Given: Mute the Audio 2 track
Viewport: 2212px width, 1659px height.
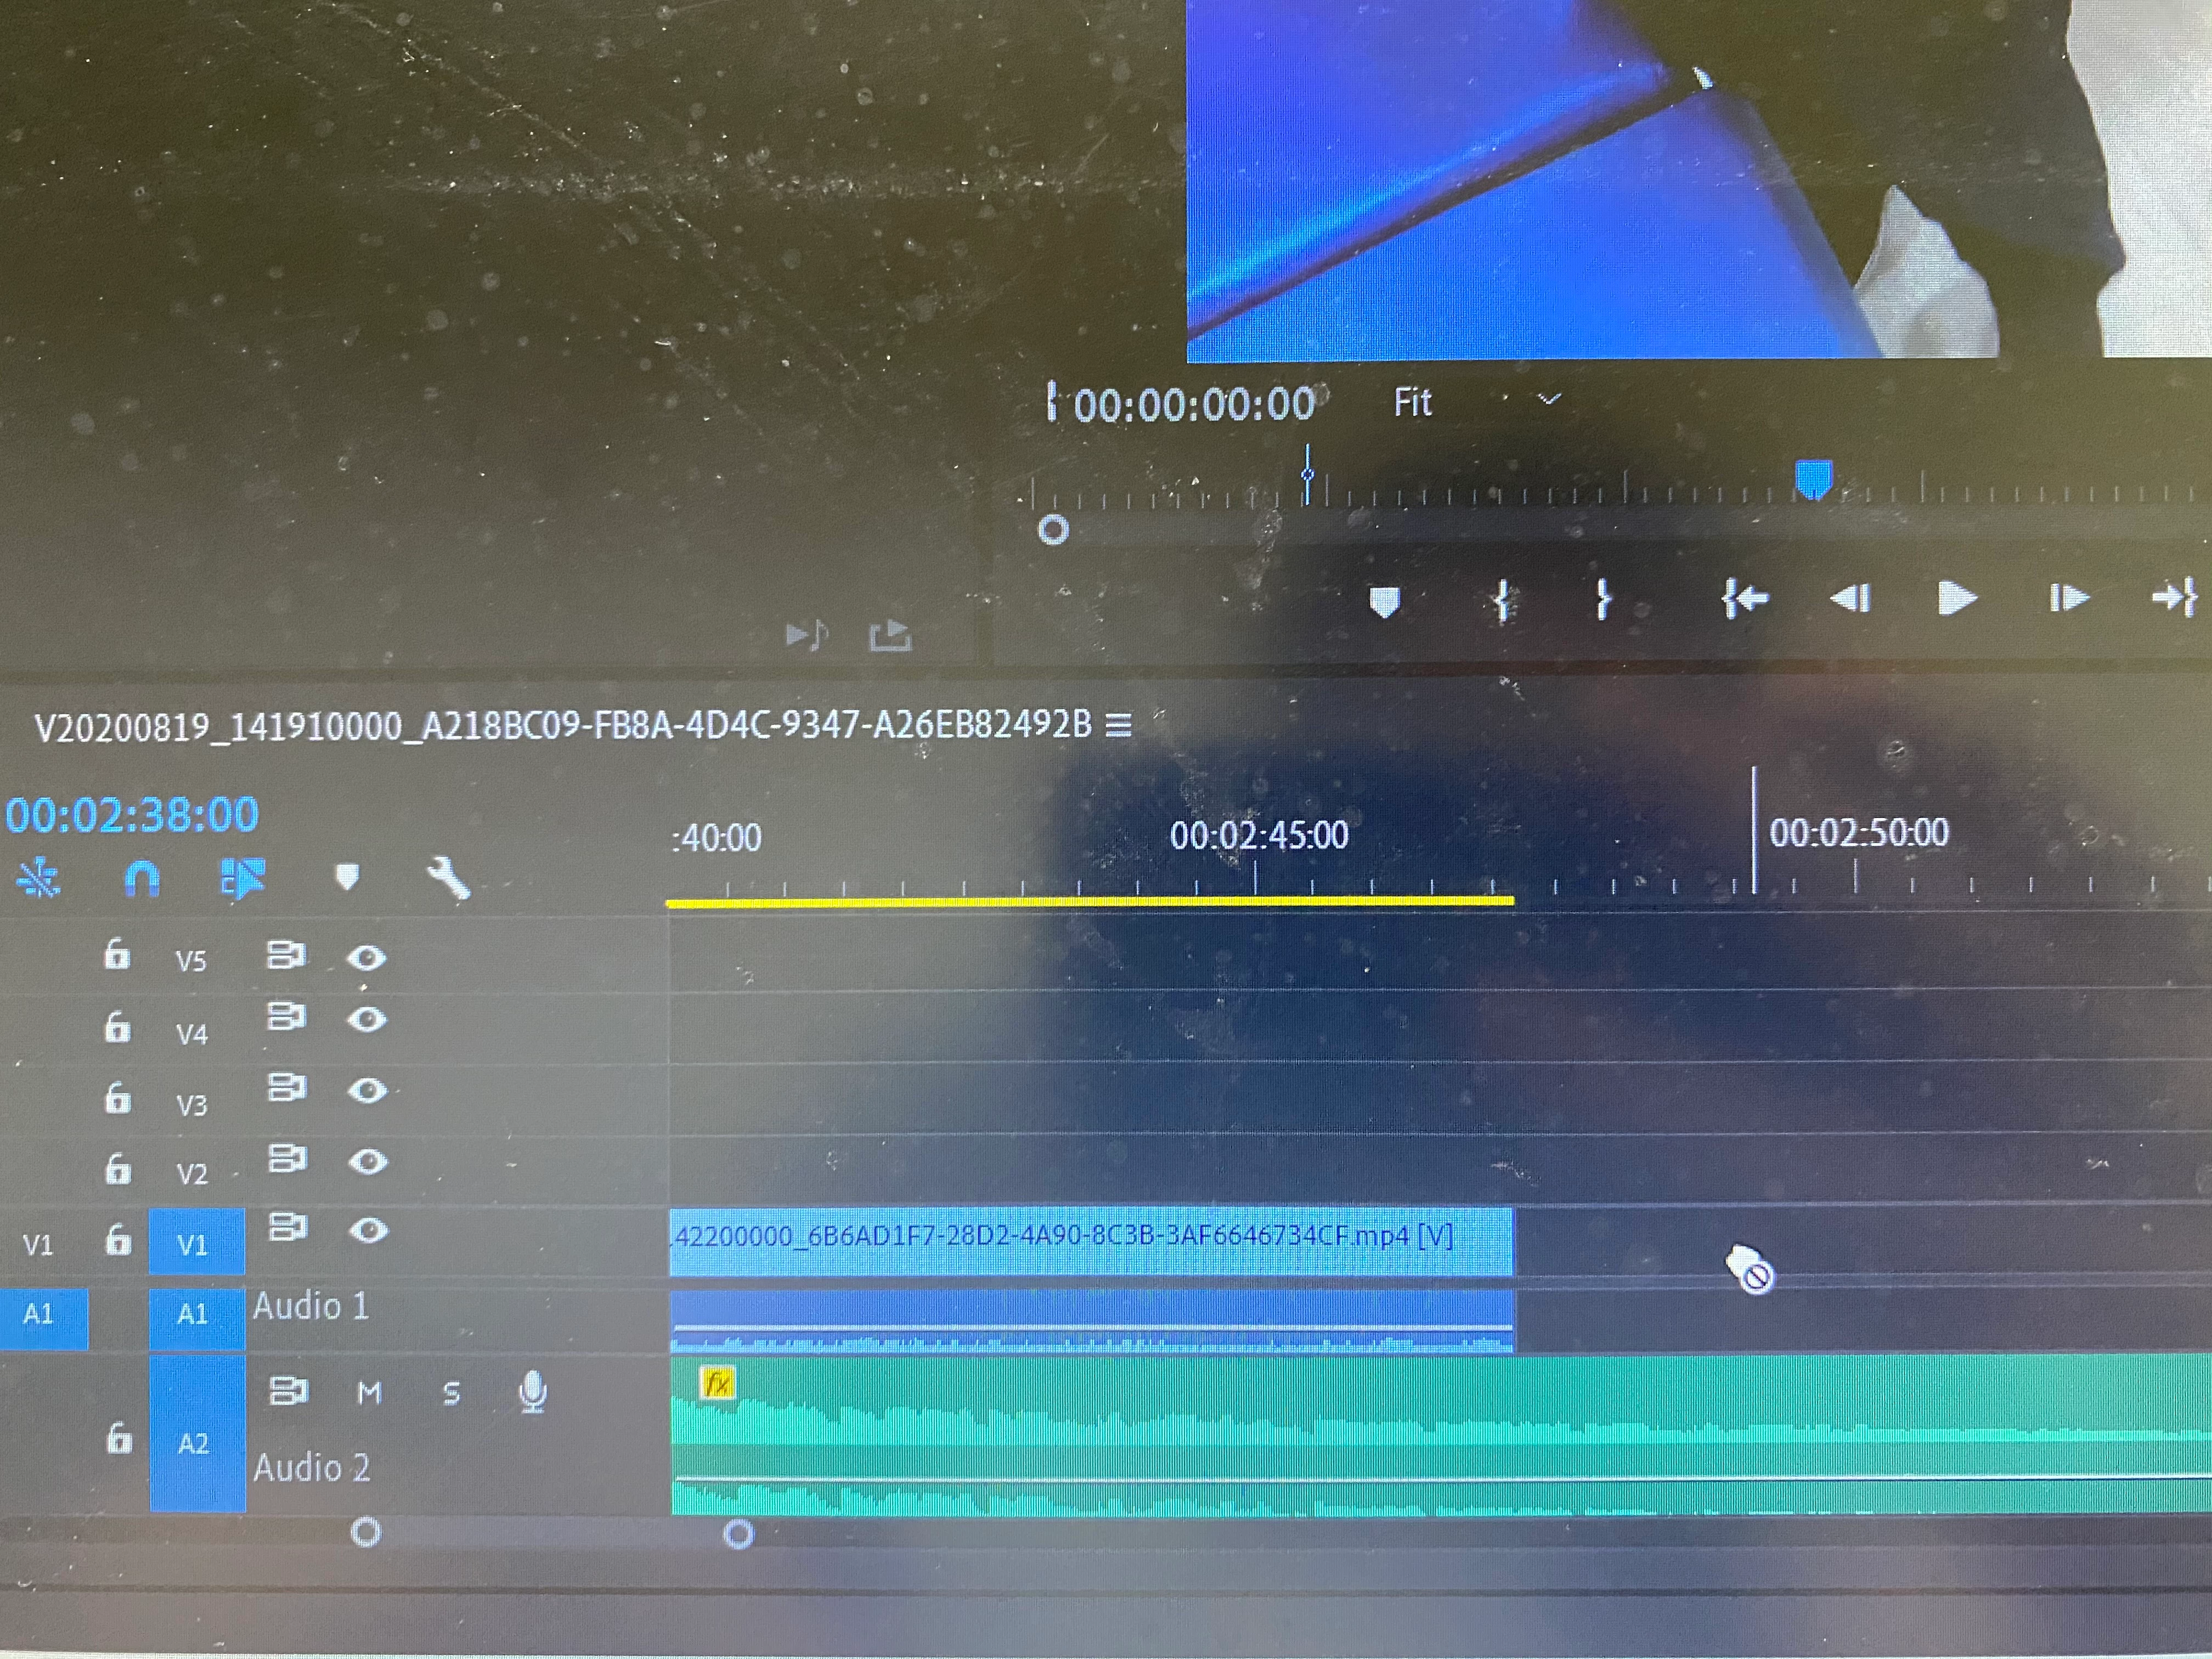Looking at the screenshot, I should (x=369, y=1392).
